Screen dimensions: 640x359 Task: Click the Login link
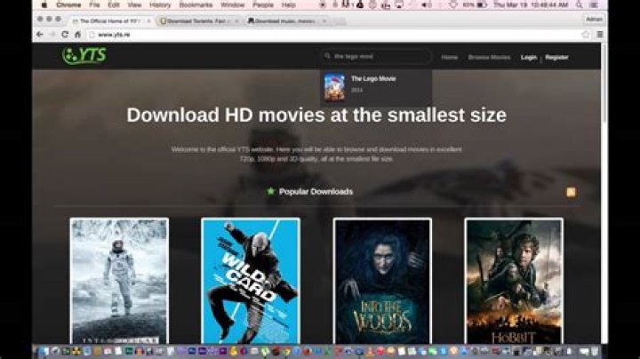[529, 57]
